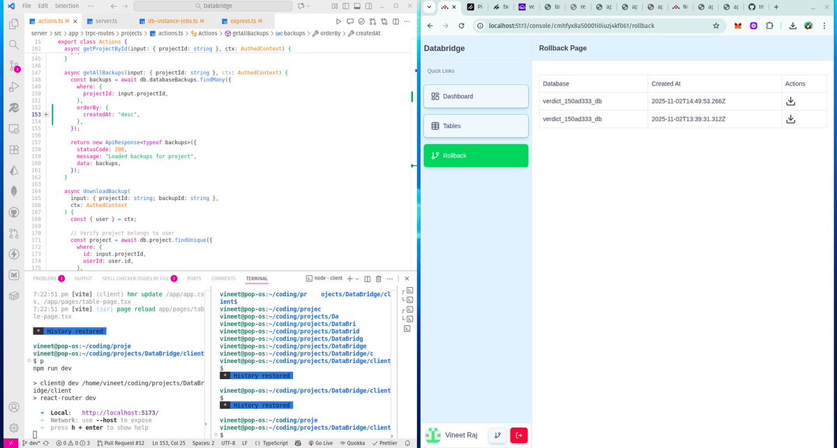This screenshot has height=448, width=837.
Task: Open the notifications bell in the status bar
Action: click(407, 442)
